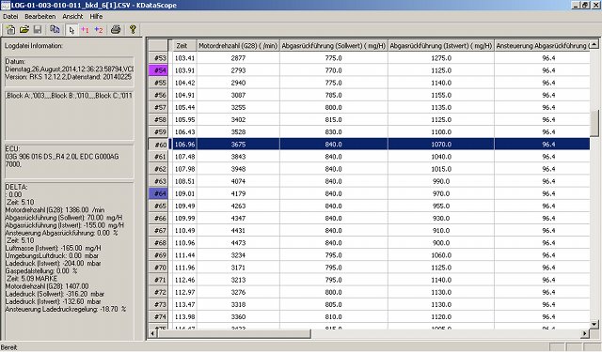Click Istwert cell 1155.0
Screen dimensions: 602x352
click(441, 95)
